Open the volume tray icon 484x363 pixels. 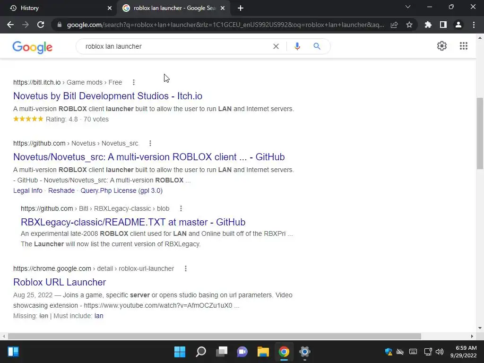tap(440, 352)
